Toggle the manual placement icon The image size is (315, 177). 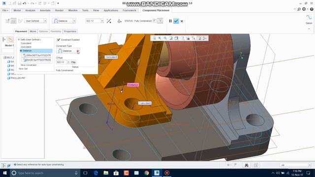(13, 21)
